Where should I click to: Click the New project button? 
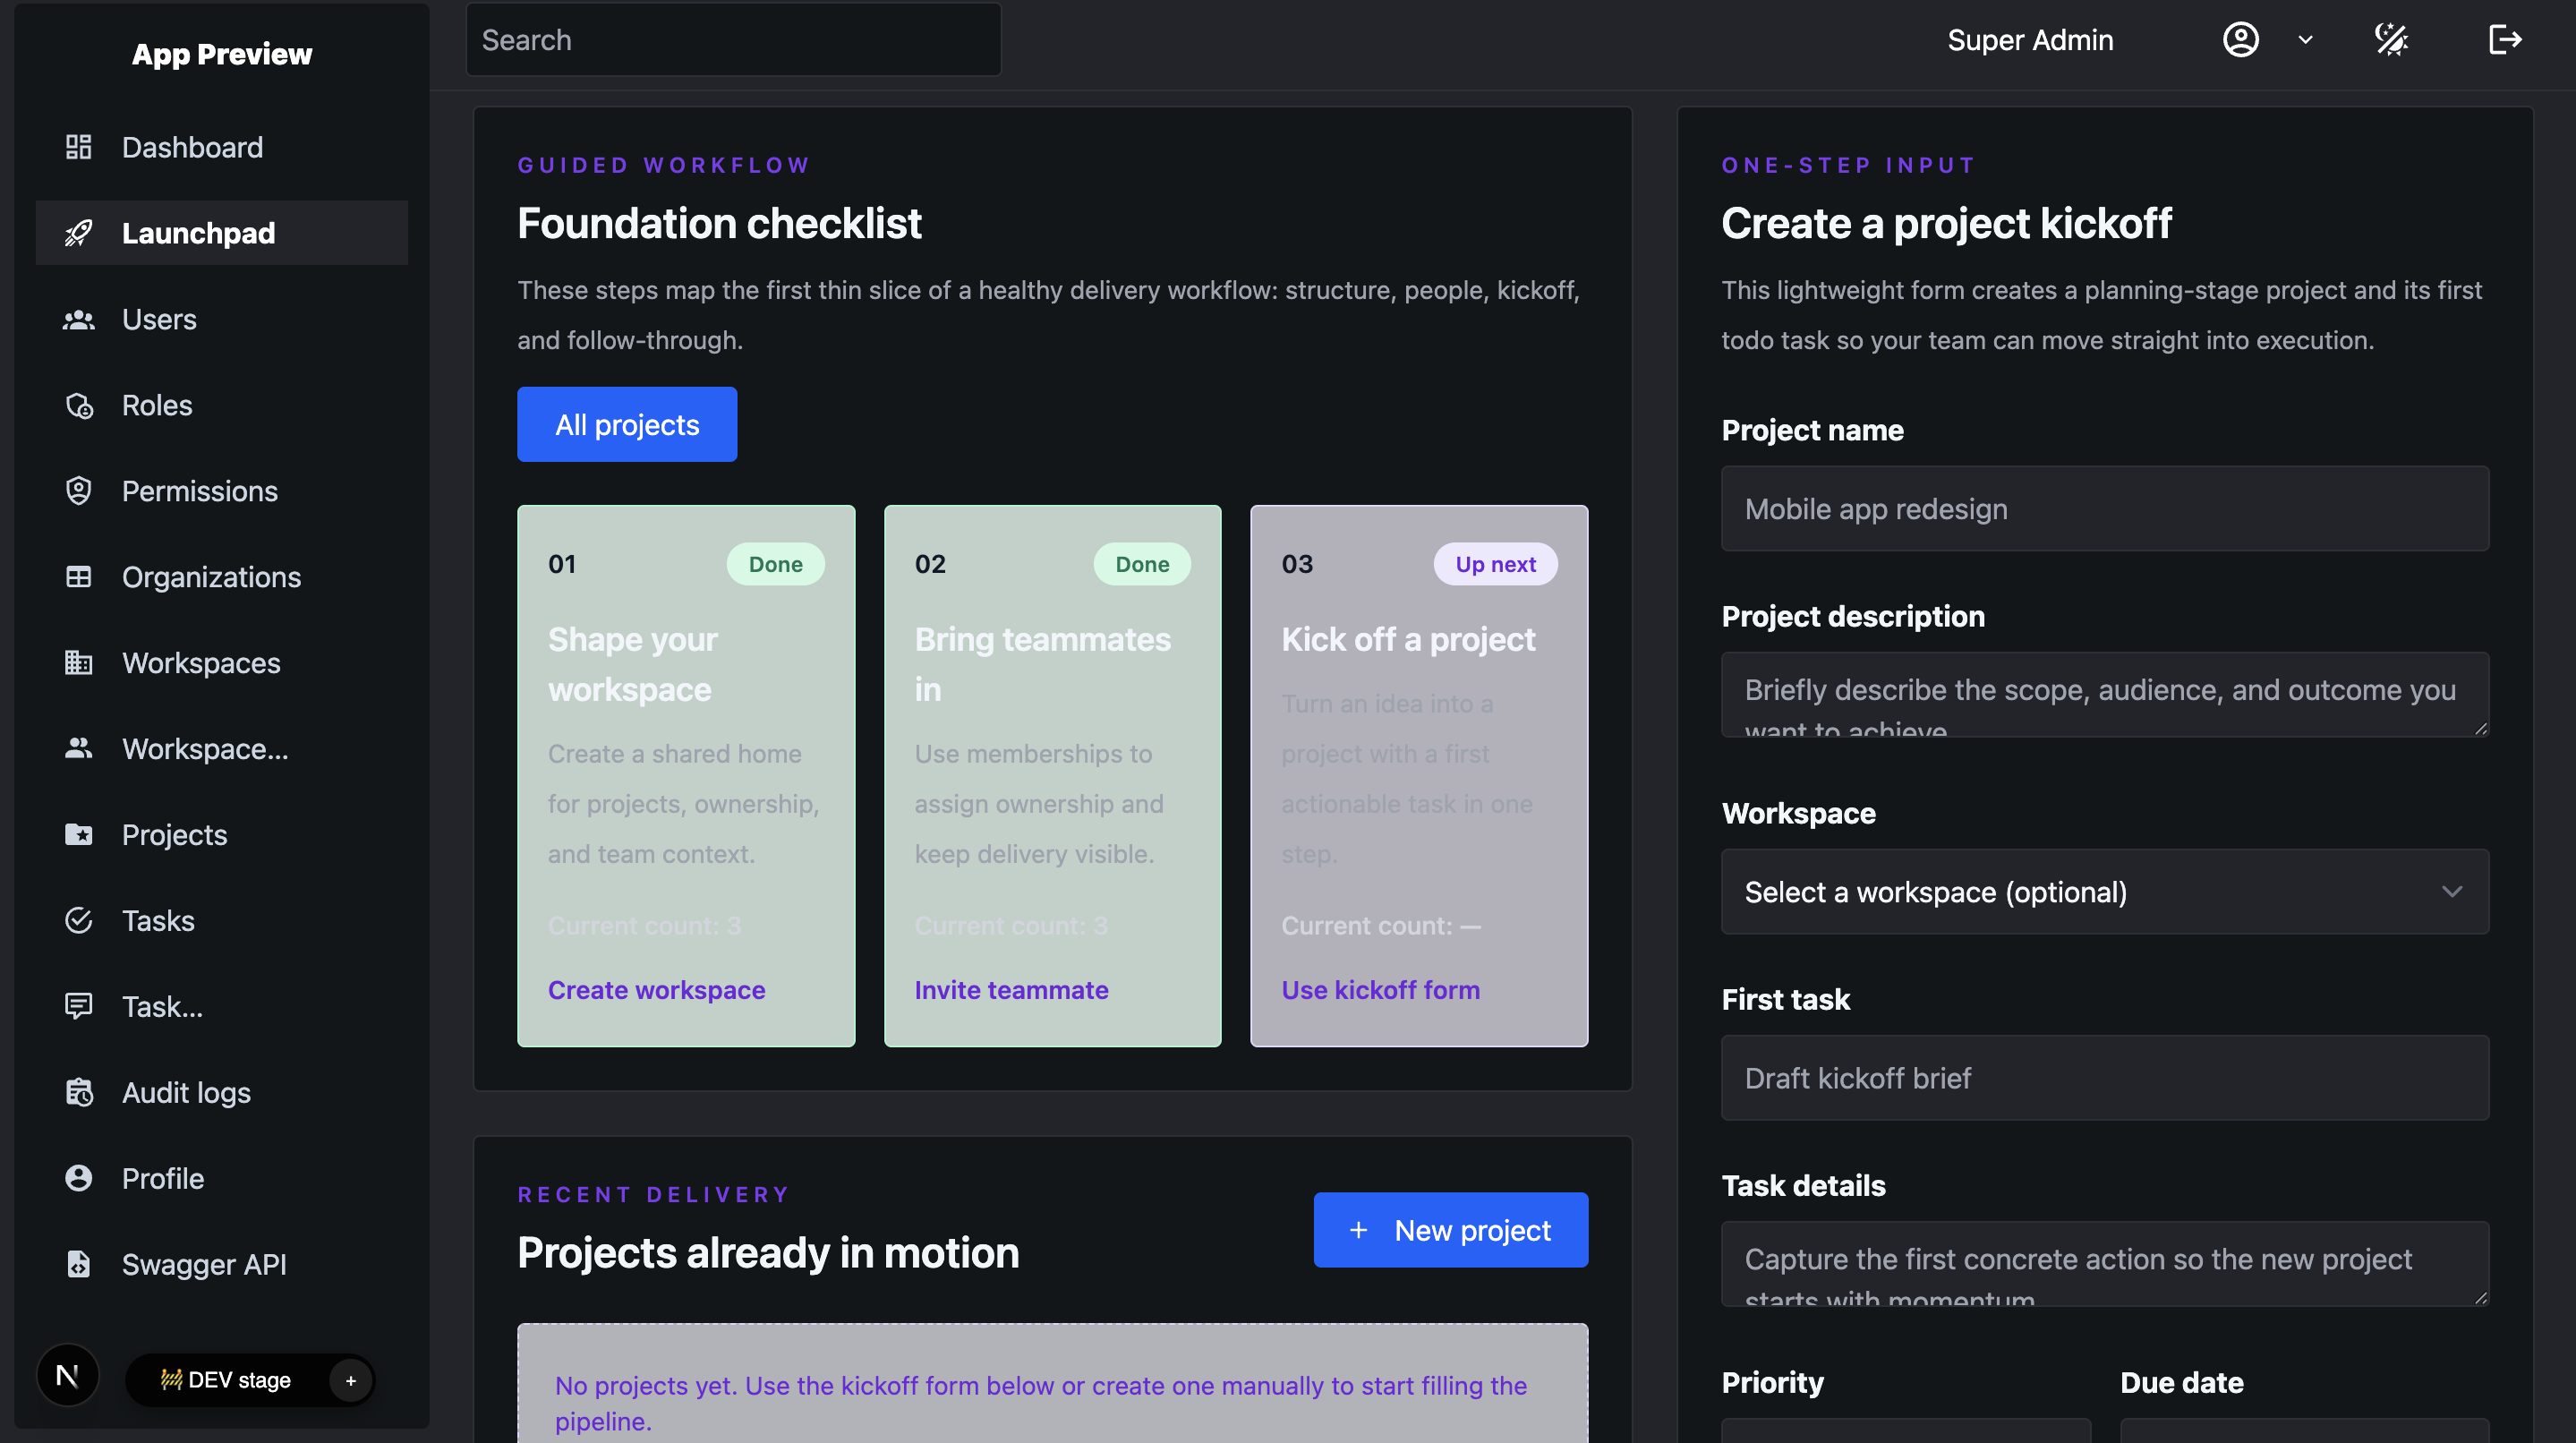1450,1230
